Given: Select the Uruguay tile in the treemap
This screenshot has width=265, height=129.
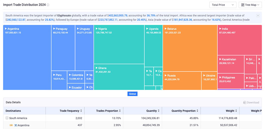Looking at the screenshot, I should (84, 48).
